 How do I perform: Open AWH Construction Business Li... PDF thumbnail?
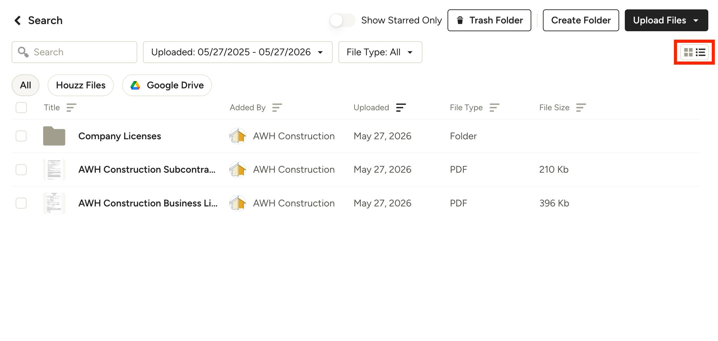[54, 203]
